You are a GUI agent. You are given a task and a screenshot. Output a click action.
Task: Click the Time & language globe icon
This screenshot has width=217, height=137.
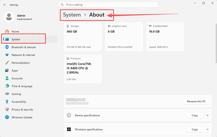[7, 86]
